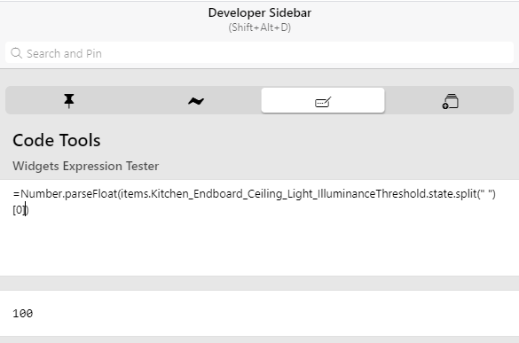
Task: Place cursor on Number.parseFloat in the expression
Action: tap(69, 193)
